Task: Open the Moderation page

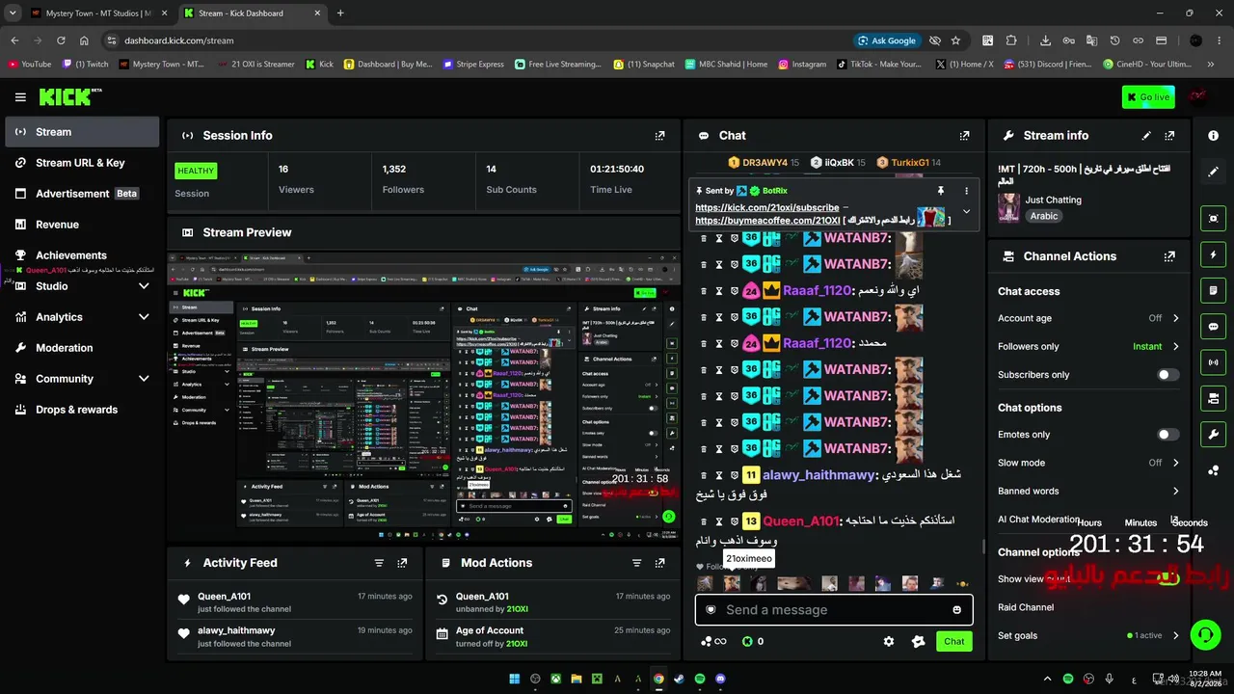Action: (82, 348)
